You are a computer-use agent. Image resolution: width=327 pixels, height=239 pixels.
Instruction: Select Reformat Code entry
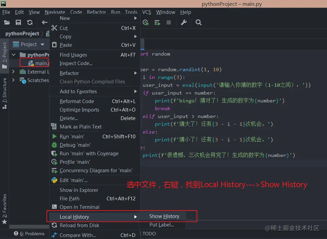(95, 101)
